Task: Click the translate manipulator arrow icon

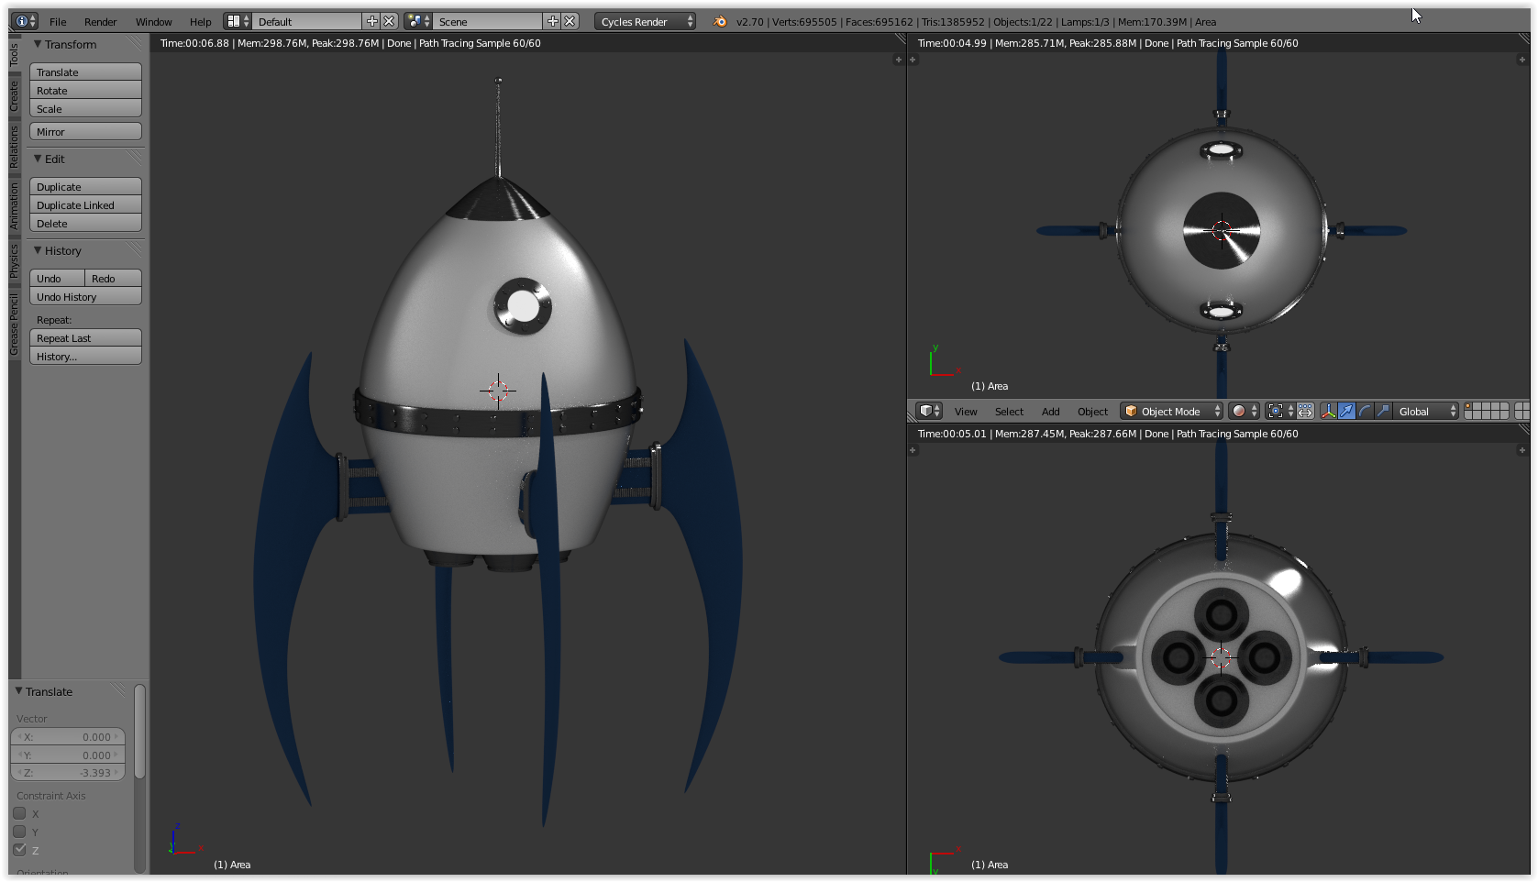Action: pyautogui.click(x=1346, y=412)
